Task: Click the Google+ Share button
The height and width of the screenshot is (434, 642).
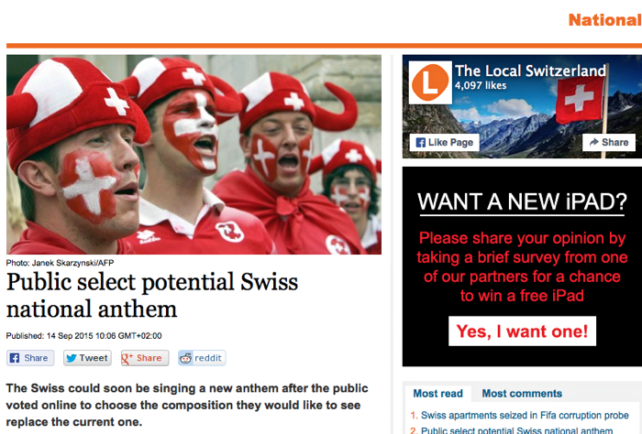Action: 145,358
